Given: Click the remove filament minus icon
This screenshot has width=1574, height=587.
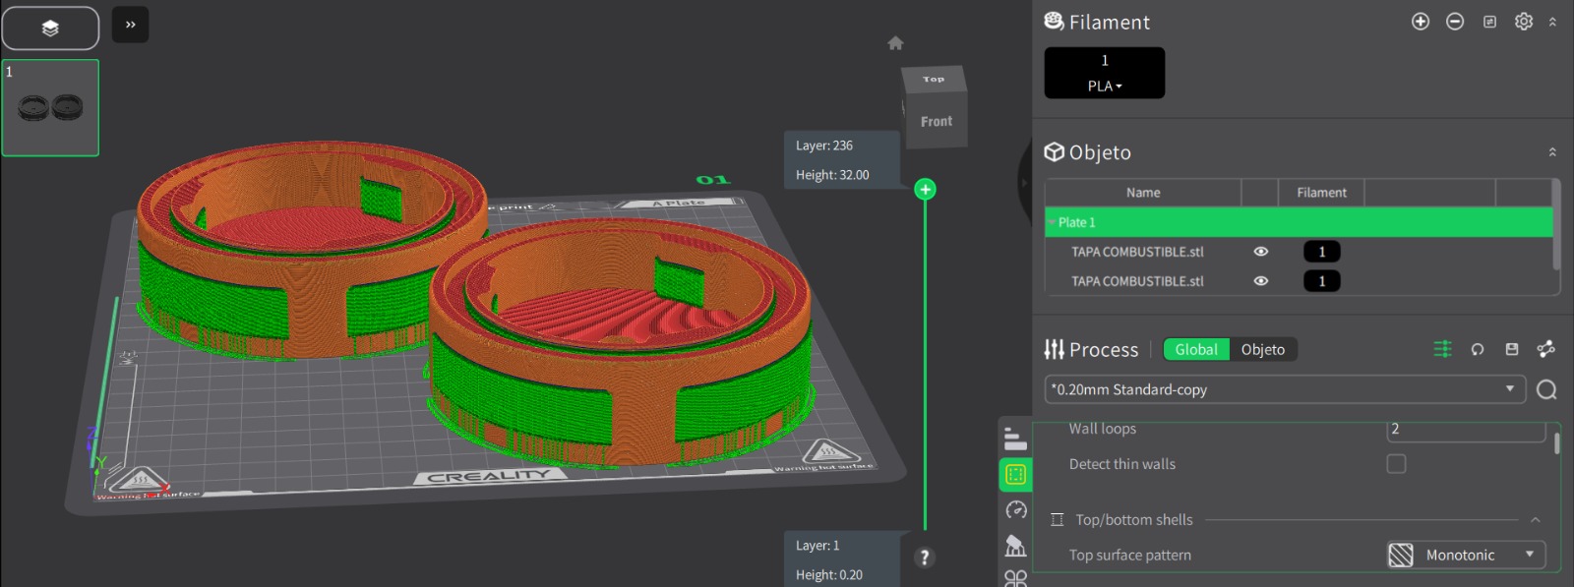Looking at the screenshot, I should (x=1455, y=22).
